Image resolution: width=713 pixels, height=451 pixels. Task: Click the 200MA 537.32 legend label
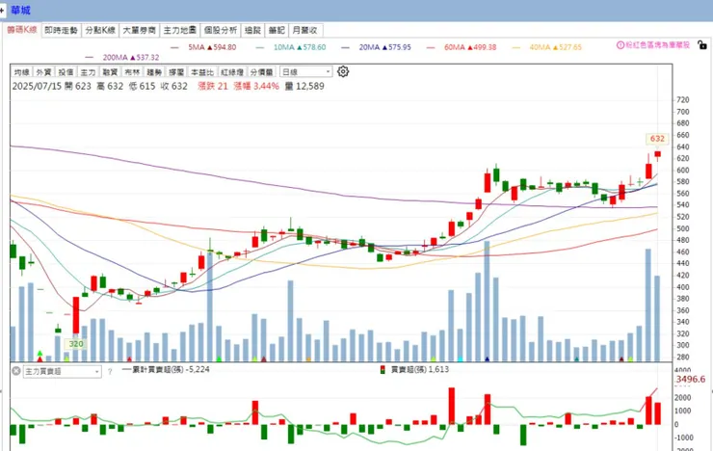pos(131,58)
